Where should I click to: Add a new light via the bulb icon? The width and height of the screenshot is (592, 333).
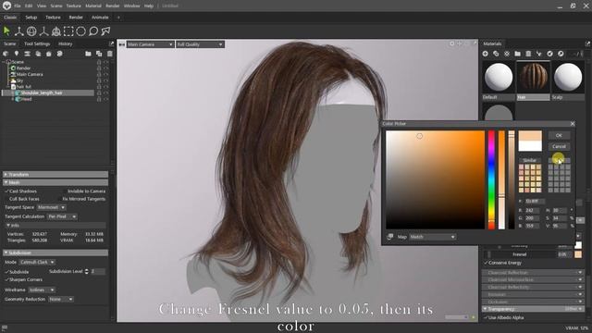[x=17, y=54]
